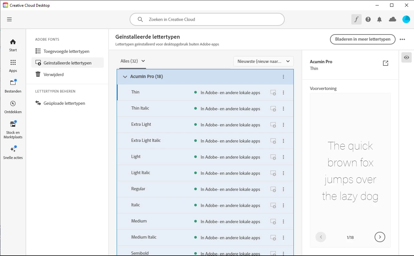Open the help question mark icon
Image resolution: width=414 pixels, height=256 pixels.
coord(368,19)
